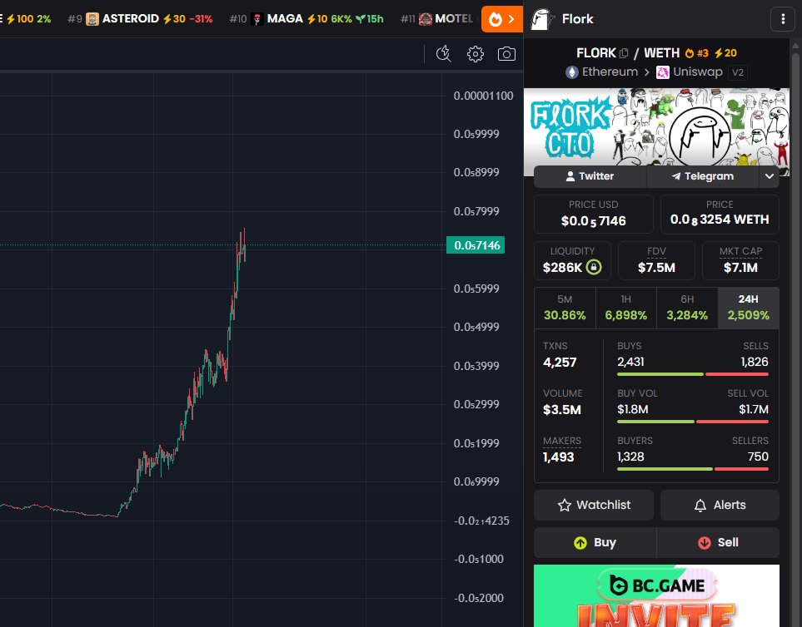
Task: Click the Uniswap DEX icon
Action: 662,72
